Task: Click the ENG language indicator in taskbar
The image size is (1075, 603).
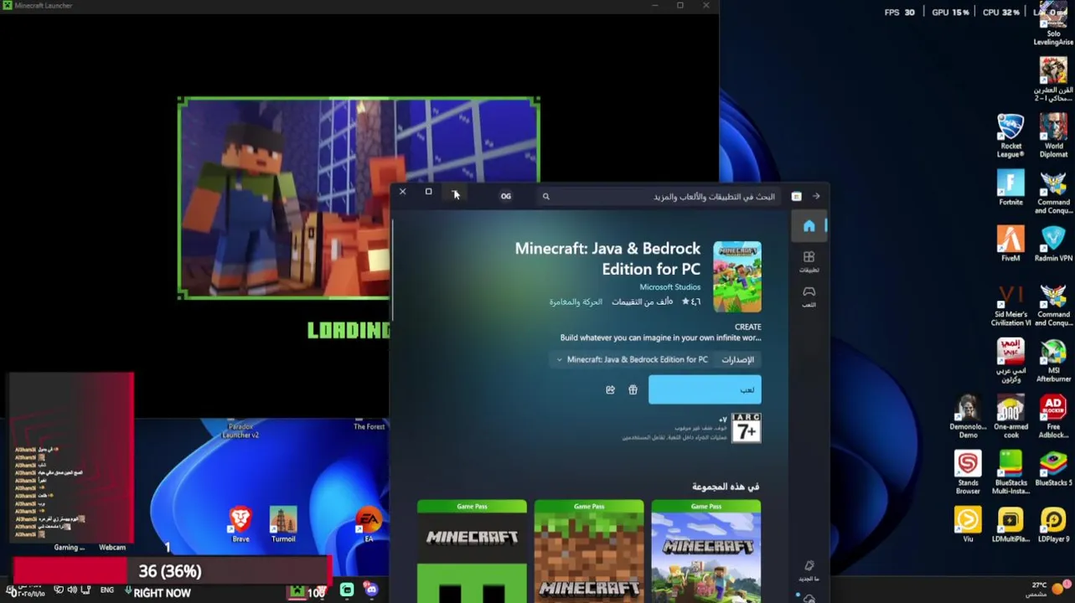Action: click(107, 590)
